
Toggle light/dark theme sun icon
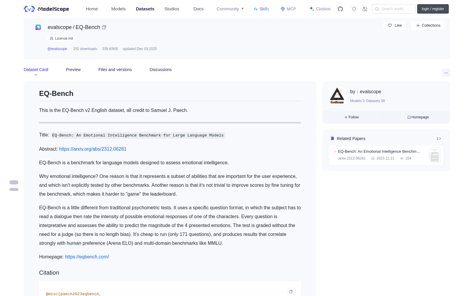[x=354, y=9]
